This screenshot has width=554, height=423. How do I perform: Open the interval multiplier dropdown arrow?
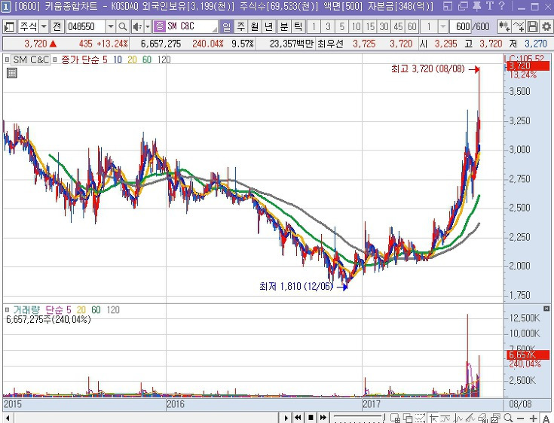coord(442,26)
